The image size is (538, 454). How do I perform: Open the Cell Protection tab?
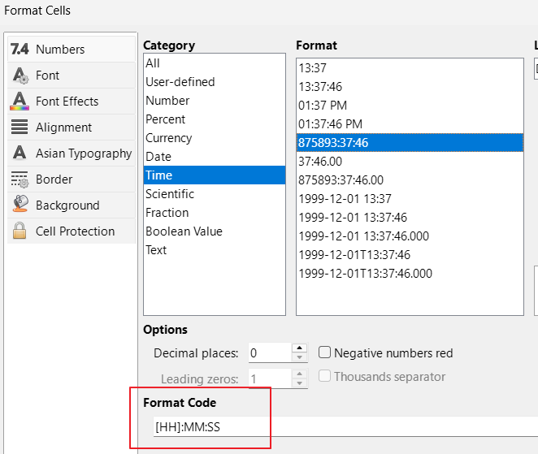point(72,231)
